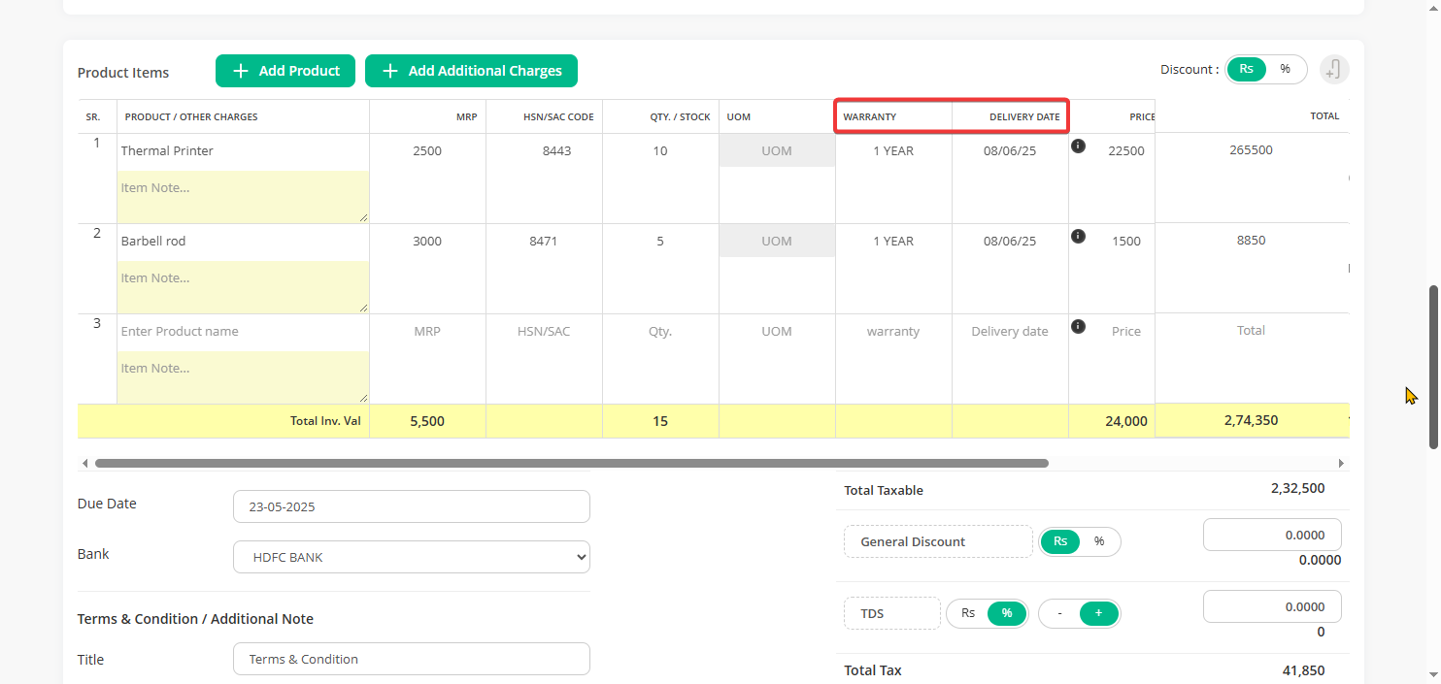Viewport: 1441px width, 684px height.
Task: Click right arrow of horizontal table scrollbar
Action: pos(1341,464)
